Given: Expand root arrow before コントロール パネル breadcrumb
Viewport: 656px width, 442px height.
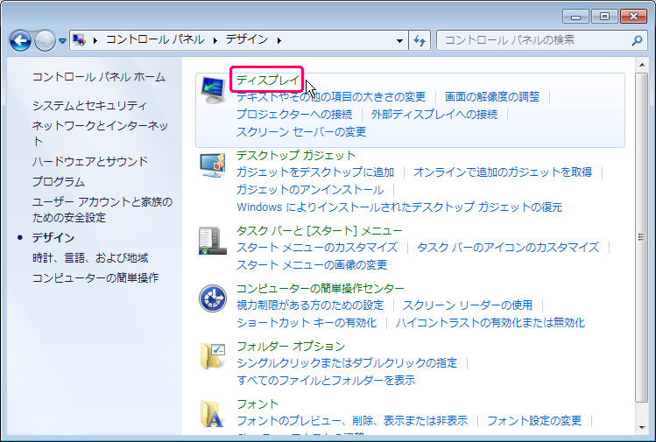Looking at the screenshot, I should click(95, 40).
